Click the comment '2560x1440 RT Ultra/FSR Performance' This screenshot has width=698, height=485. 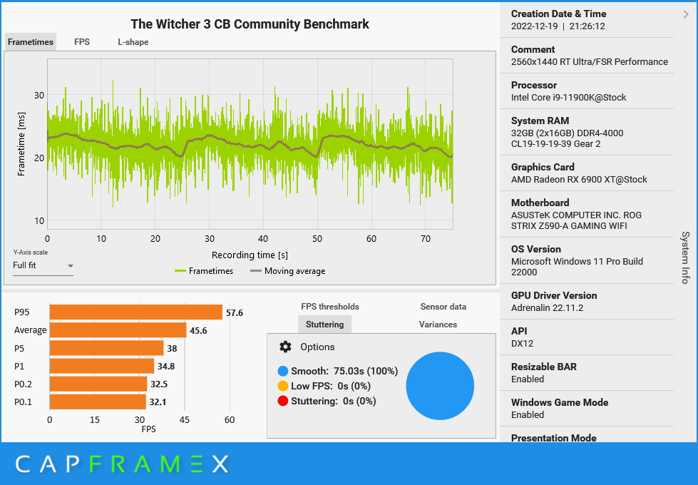click(590, 61)
